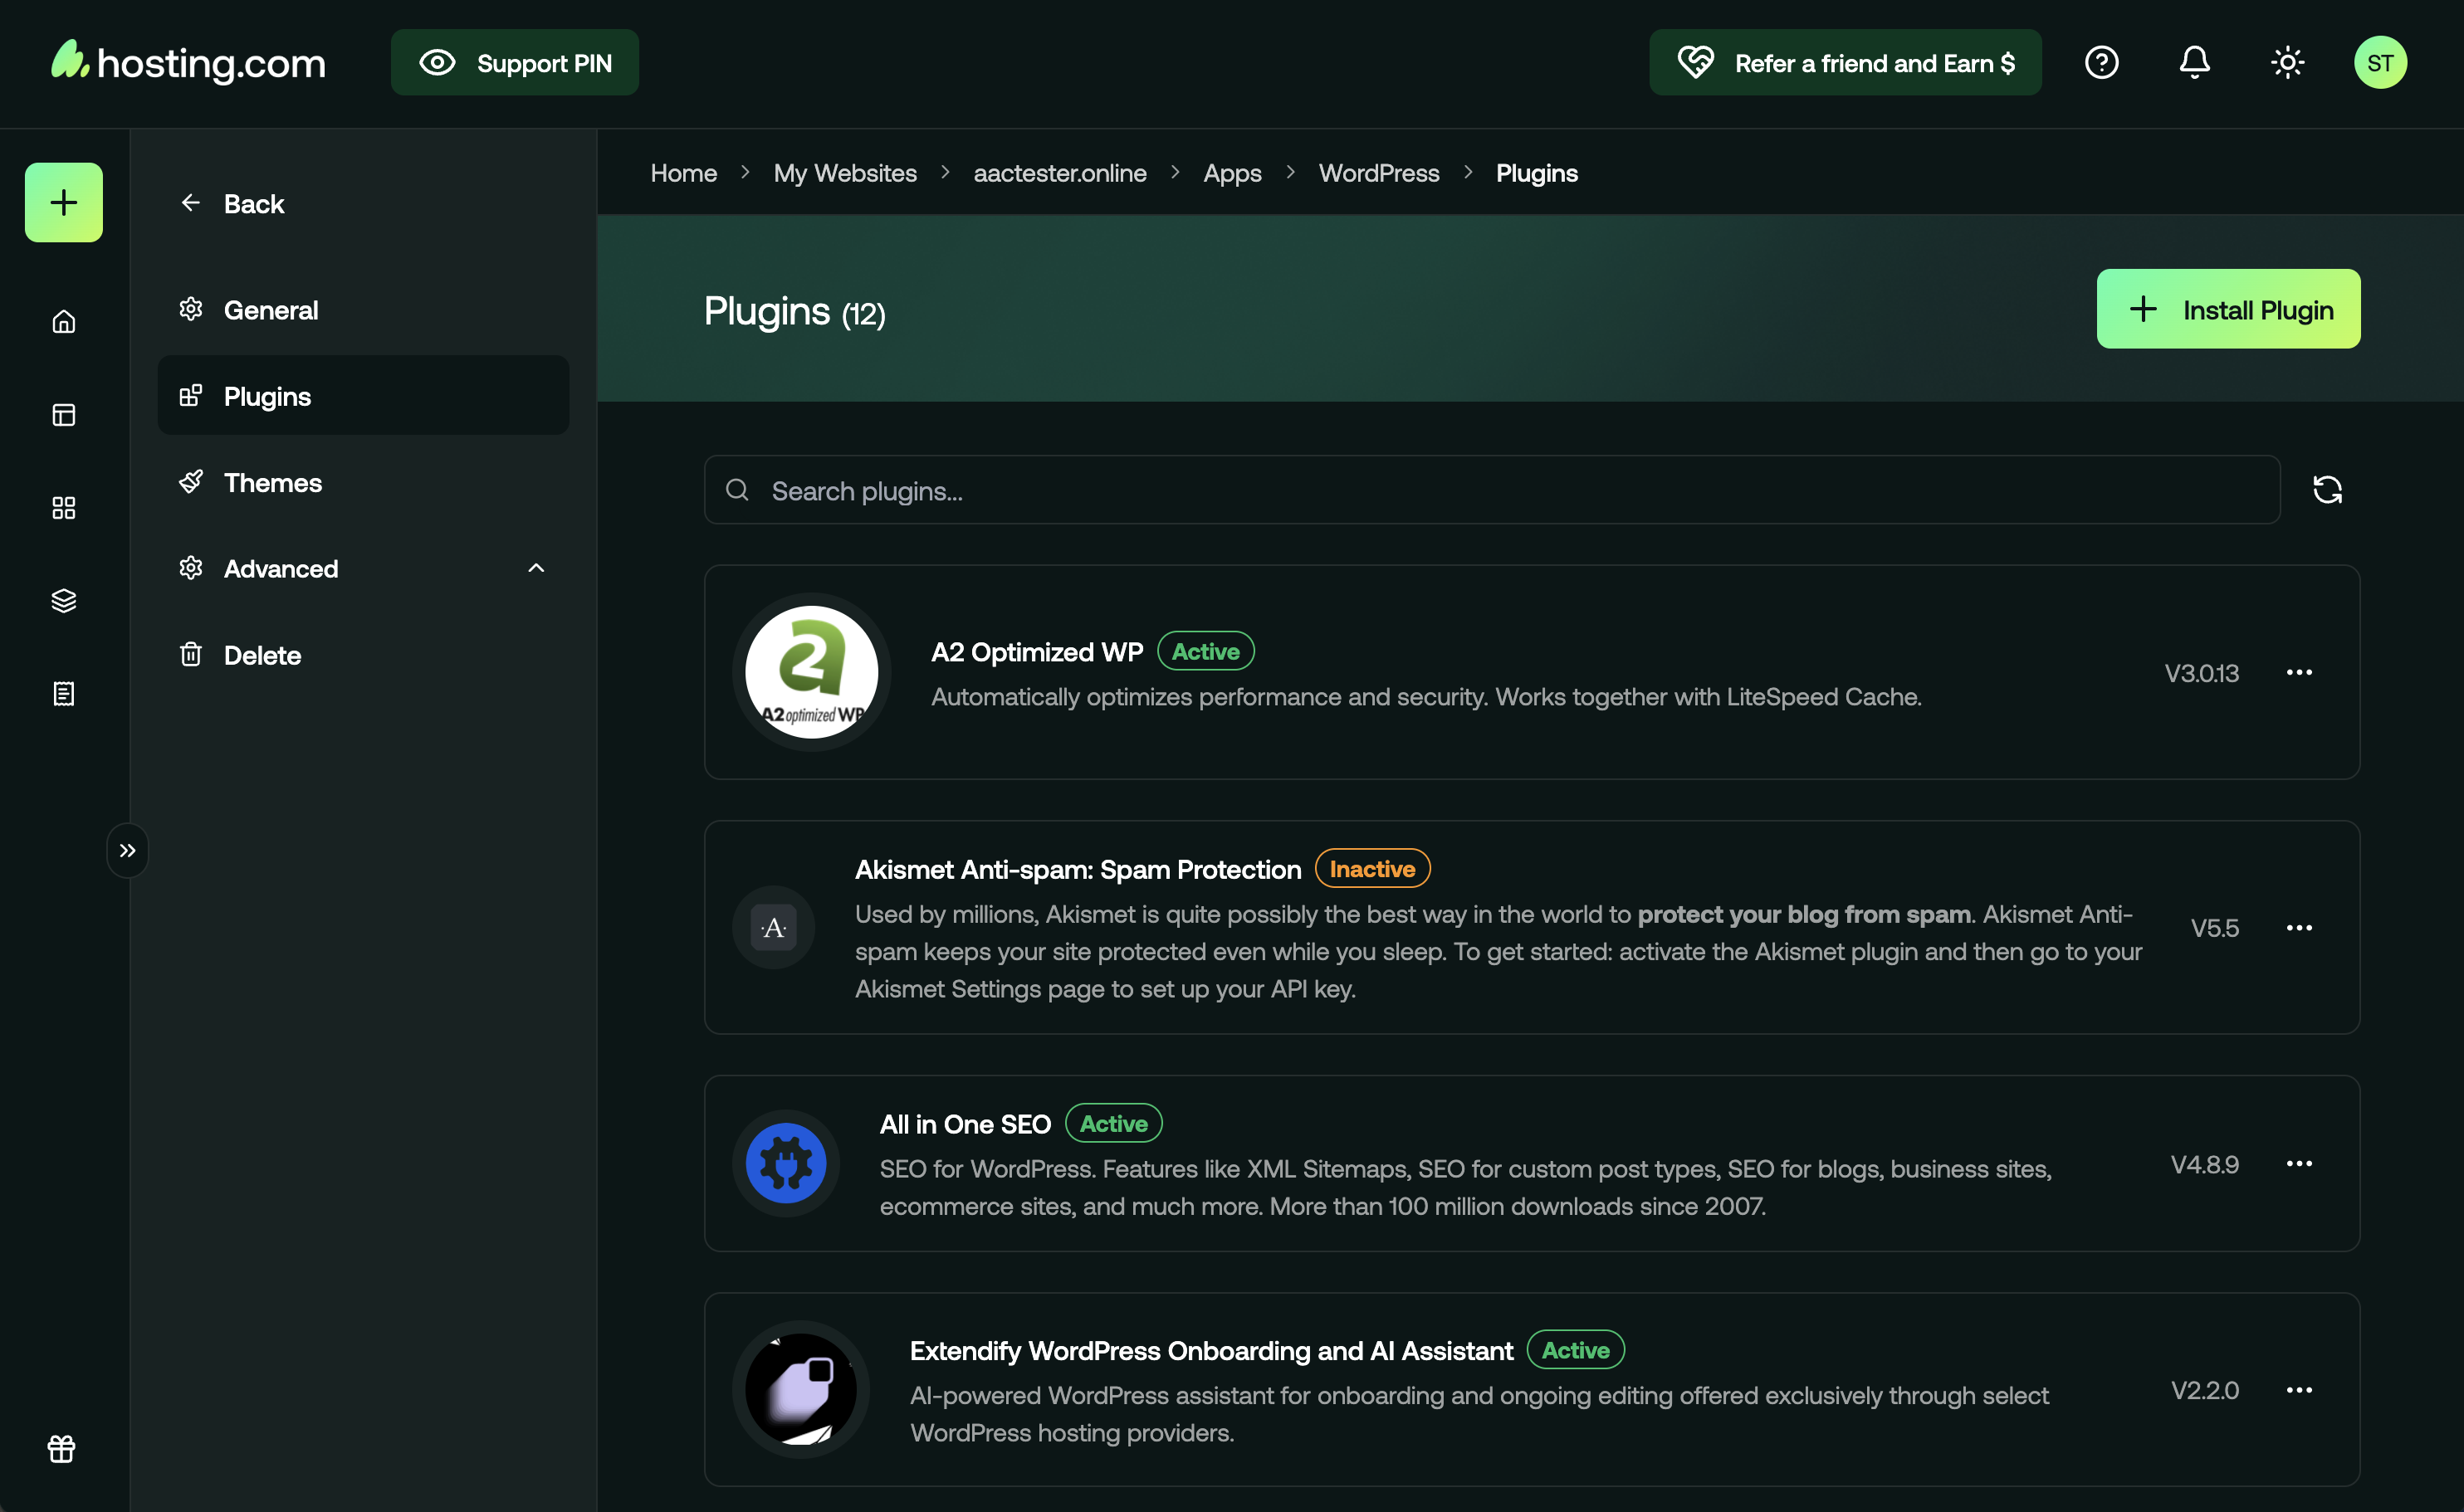This screenshot has height=1512, width=2464.
Task: Collapse the Advanced section chevron
Action: point(536,568)
